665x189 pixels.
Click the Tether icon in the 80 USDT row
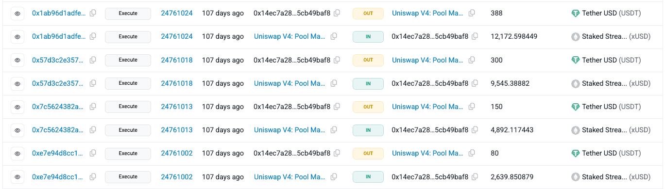tap(576, 153)
